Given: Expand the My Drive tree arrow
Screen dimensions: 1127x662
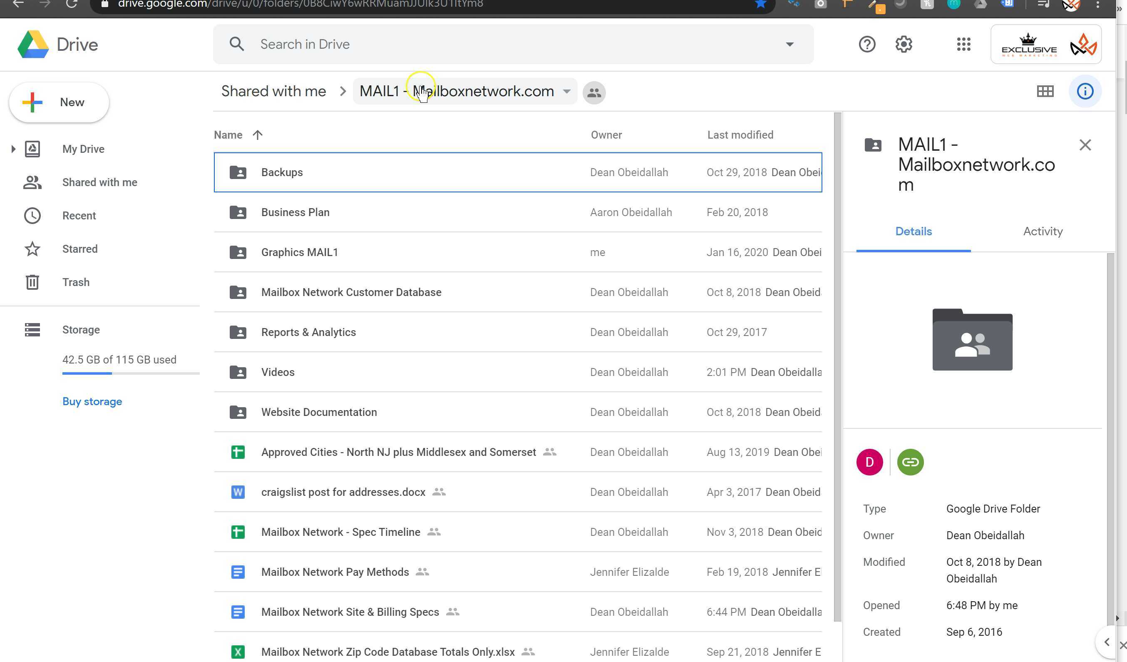Looking at the screenshot, I should [x=13, y=149].
